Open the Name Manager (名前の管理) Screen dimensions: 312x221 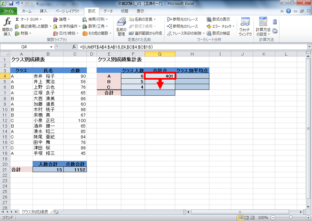[121, 27]
